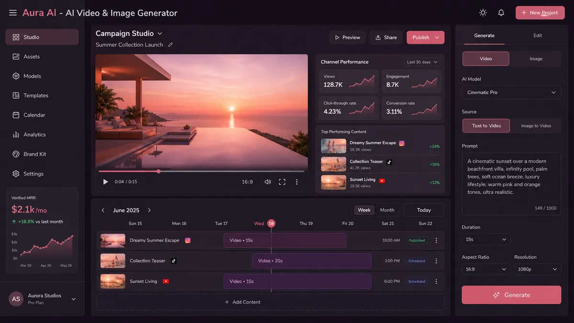Screen dimensions: 574x323
Task: Open notifications bell icon
Action: tap(501, 13)
